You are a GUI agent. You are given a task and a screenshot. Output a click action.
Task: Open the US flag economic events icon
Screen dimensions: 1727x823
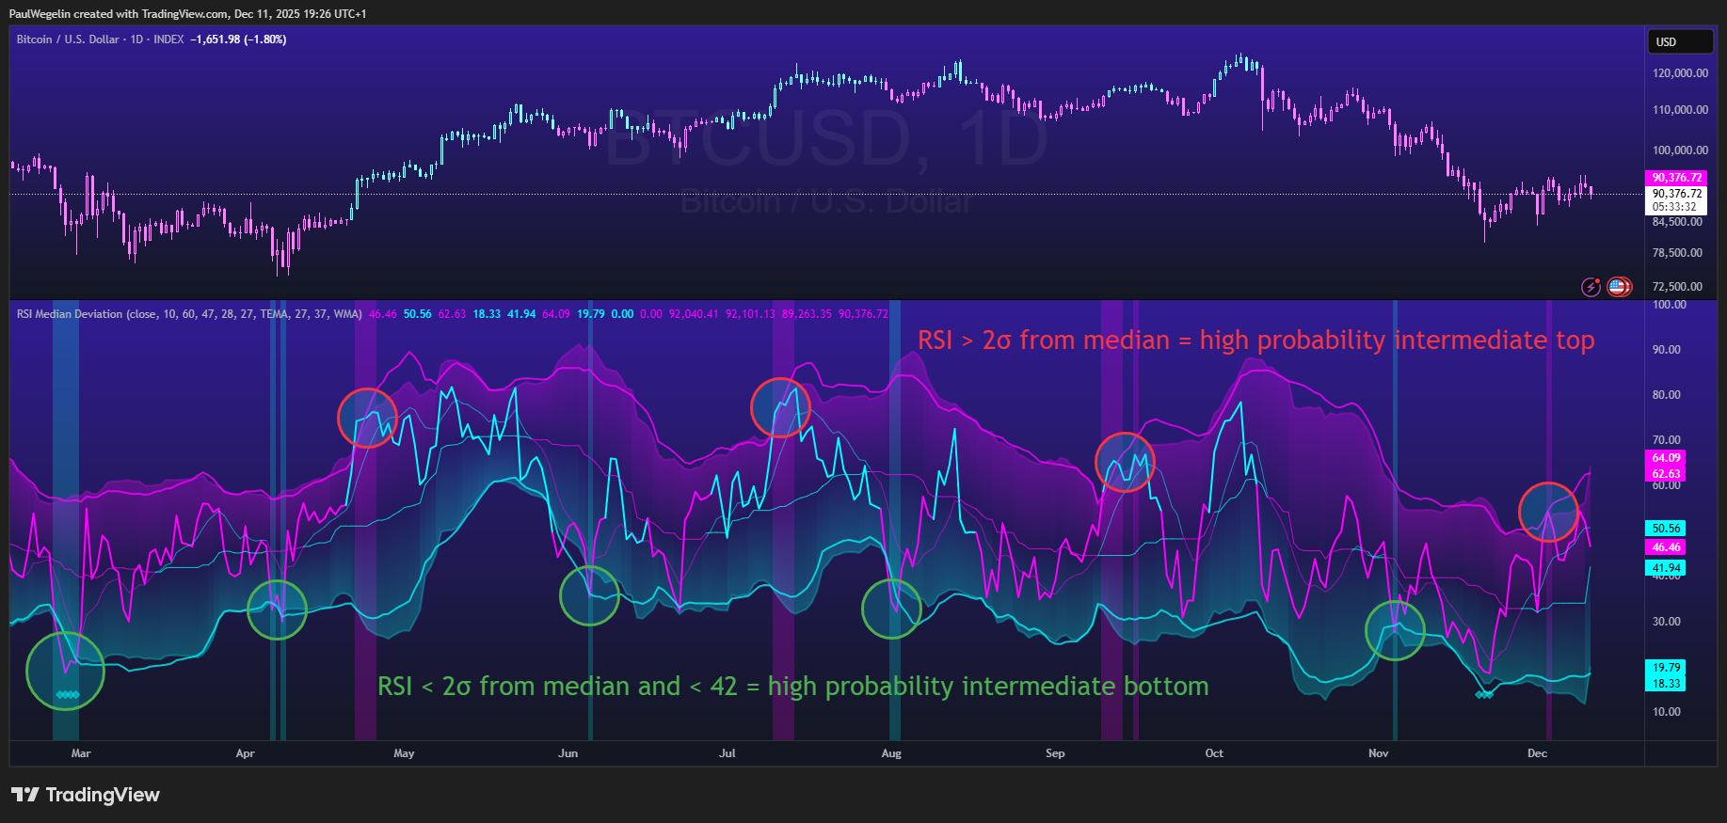click(1619, 287)
